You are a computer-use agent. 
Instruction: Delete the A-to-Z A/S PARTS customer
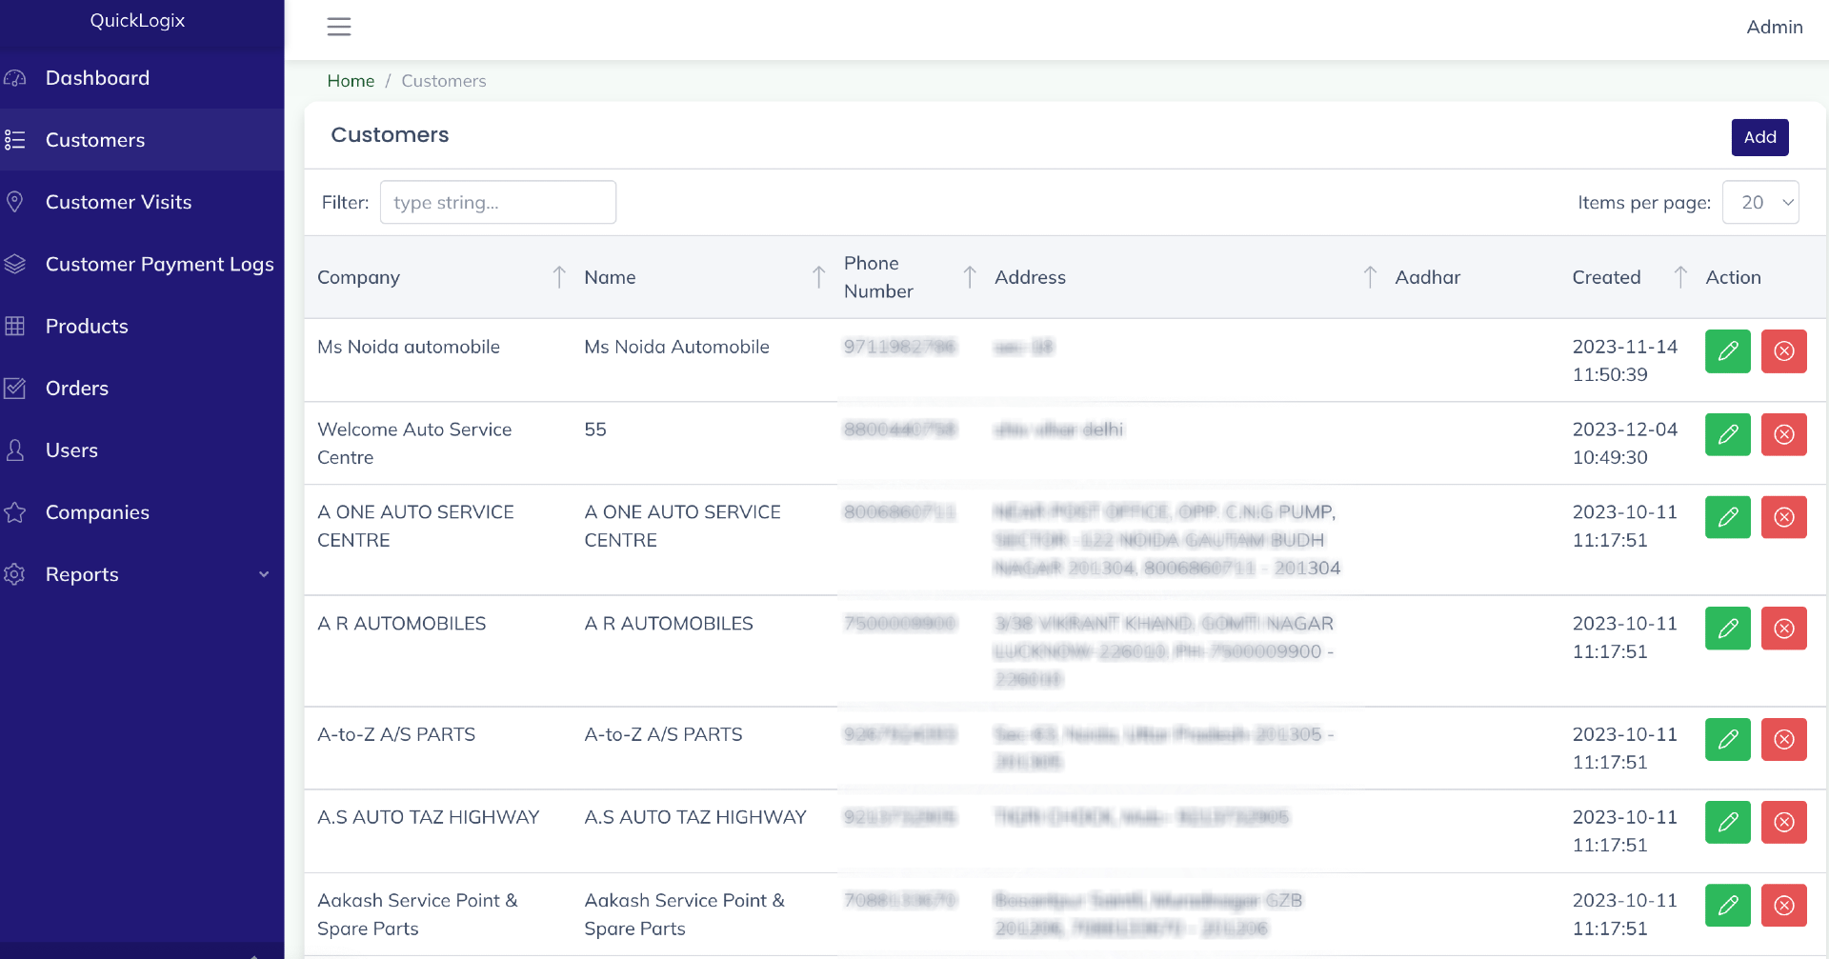pos(1783,740)
